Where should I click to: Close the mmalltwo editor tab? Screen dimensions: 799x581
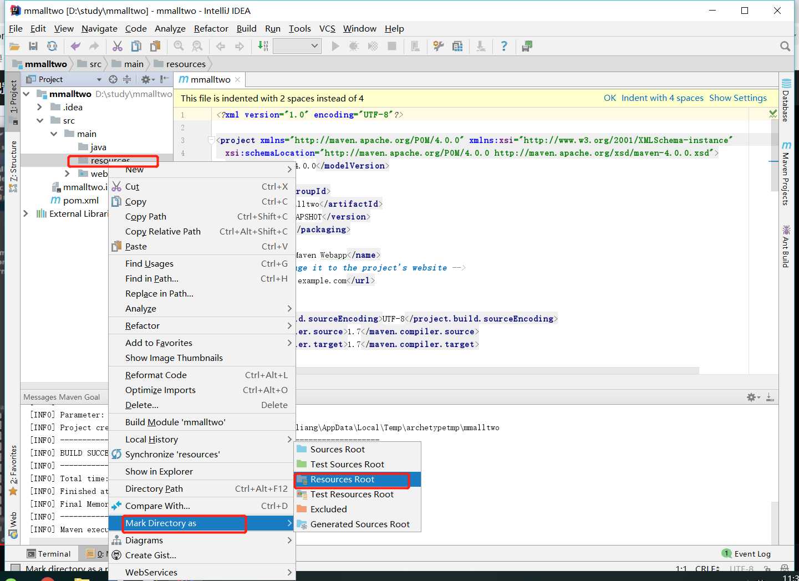point(237,79)
